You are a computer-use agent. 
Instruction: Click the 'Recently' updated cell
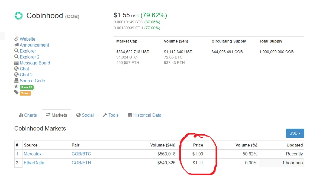click(294, 154)
